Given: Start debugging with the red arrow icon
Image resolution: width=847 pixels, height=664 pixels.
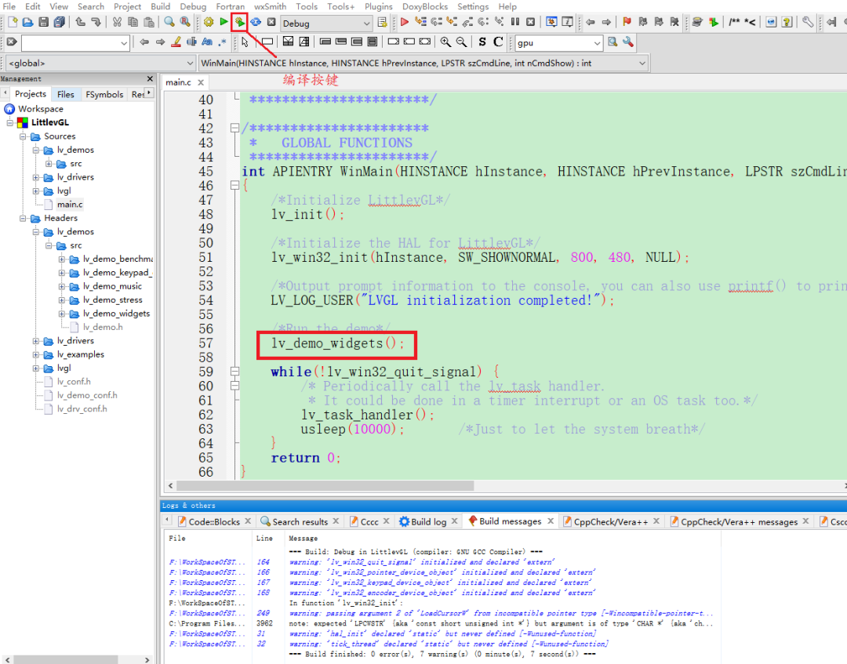Looking at the screenshot, I should coord(405,22).
